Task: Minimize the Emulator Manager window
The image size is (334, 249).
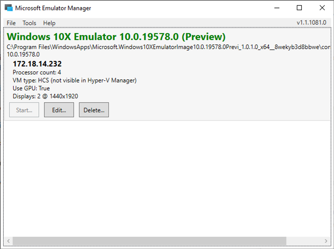Action: [277, 8]
